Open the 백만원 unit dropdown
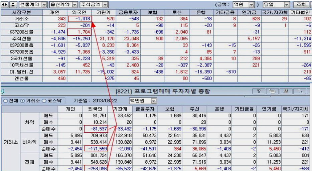The width and height of the screenshot is (312, 171). [154, 101]
